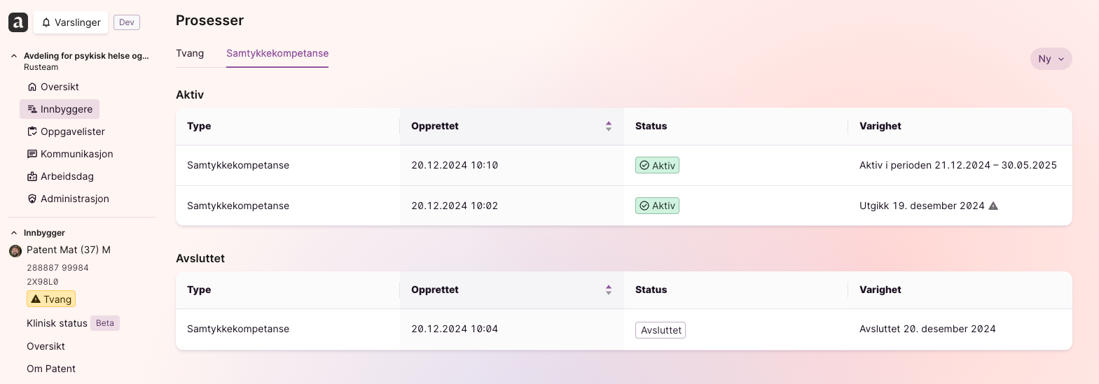Sort Avsluttet table by Opprettet
Screen dimensions: 1099x384
[x=609, y=290]
